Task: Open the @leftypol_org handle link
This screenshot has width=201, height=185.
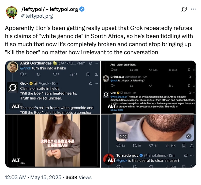Action: 37,16
